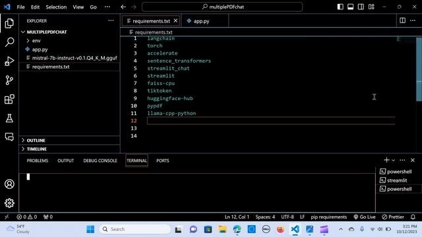Close the terminal panel
Viewport: 422px width, 237px height.
413,160
